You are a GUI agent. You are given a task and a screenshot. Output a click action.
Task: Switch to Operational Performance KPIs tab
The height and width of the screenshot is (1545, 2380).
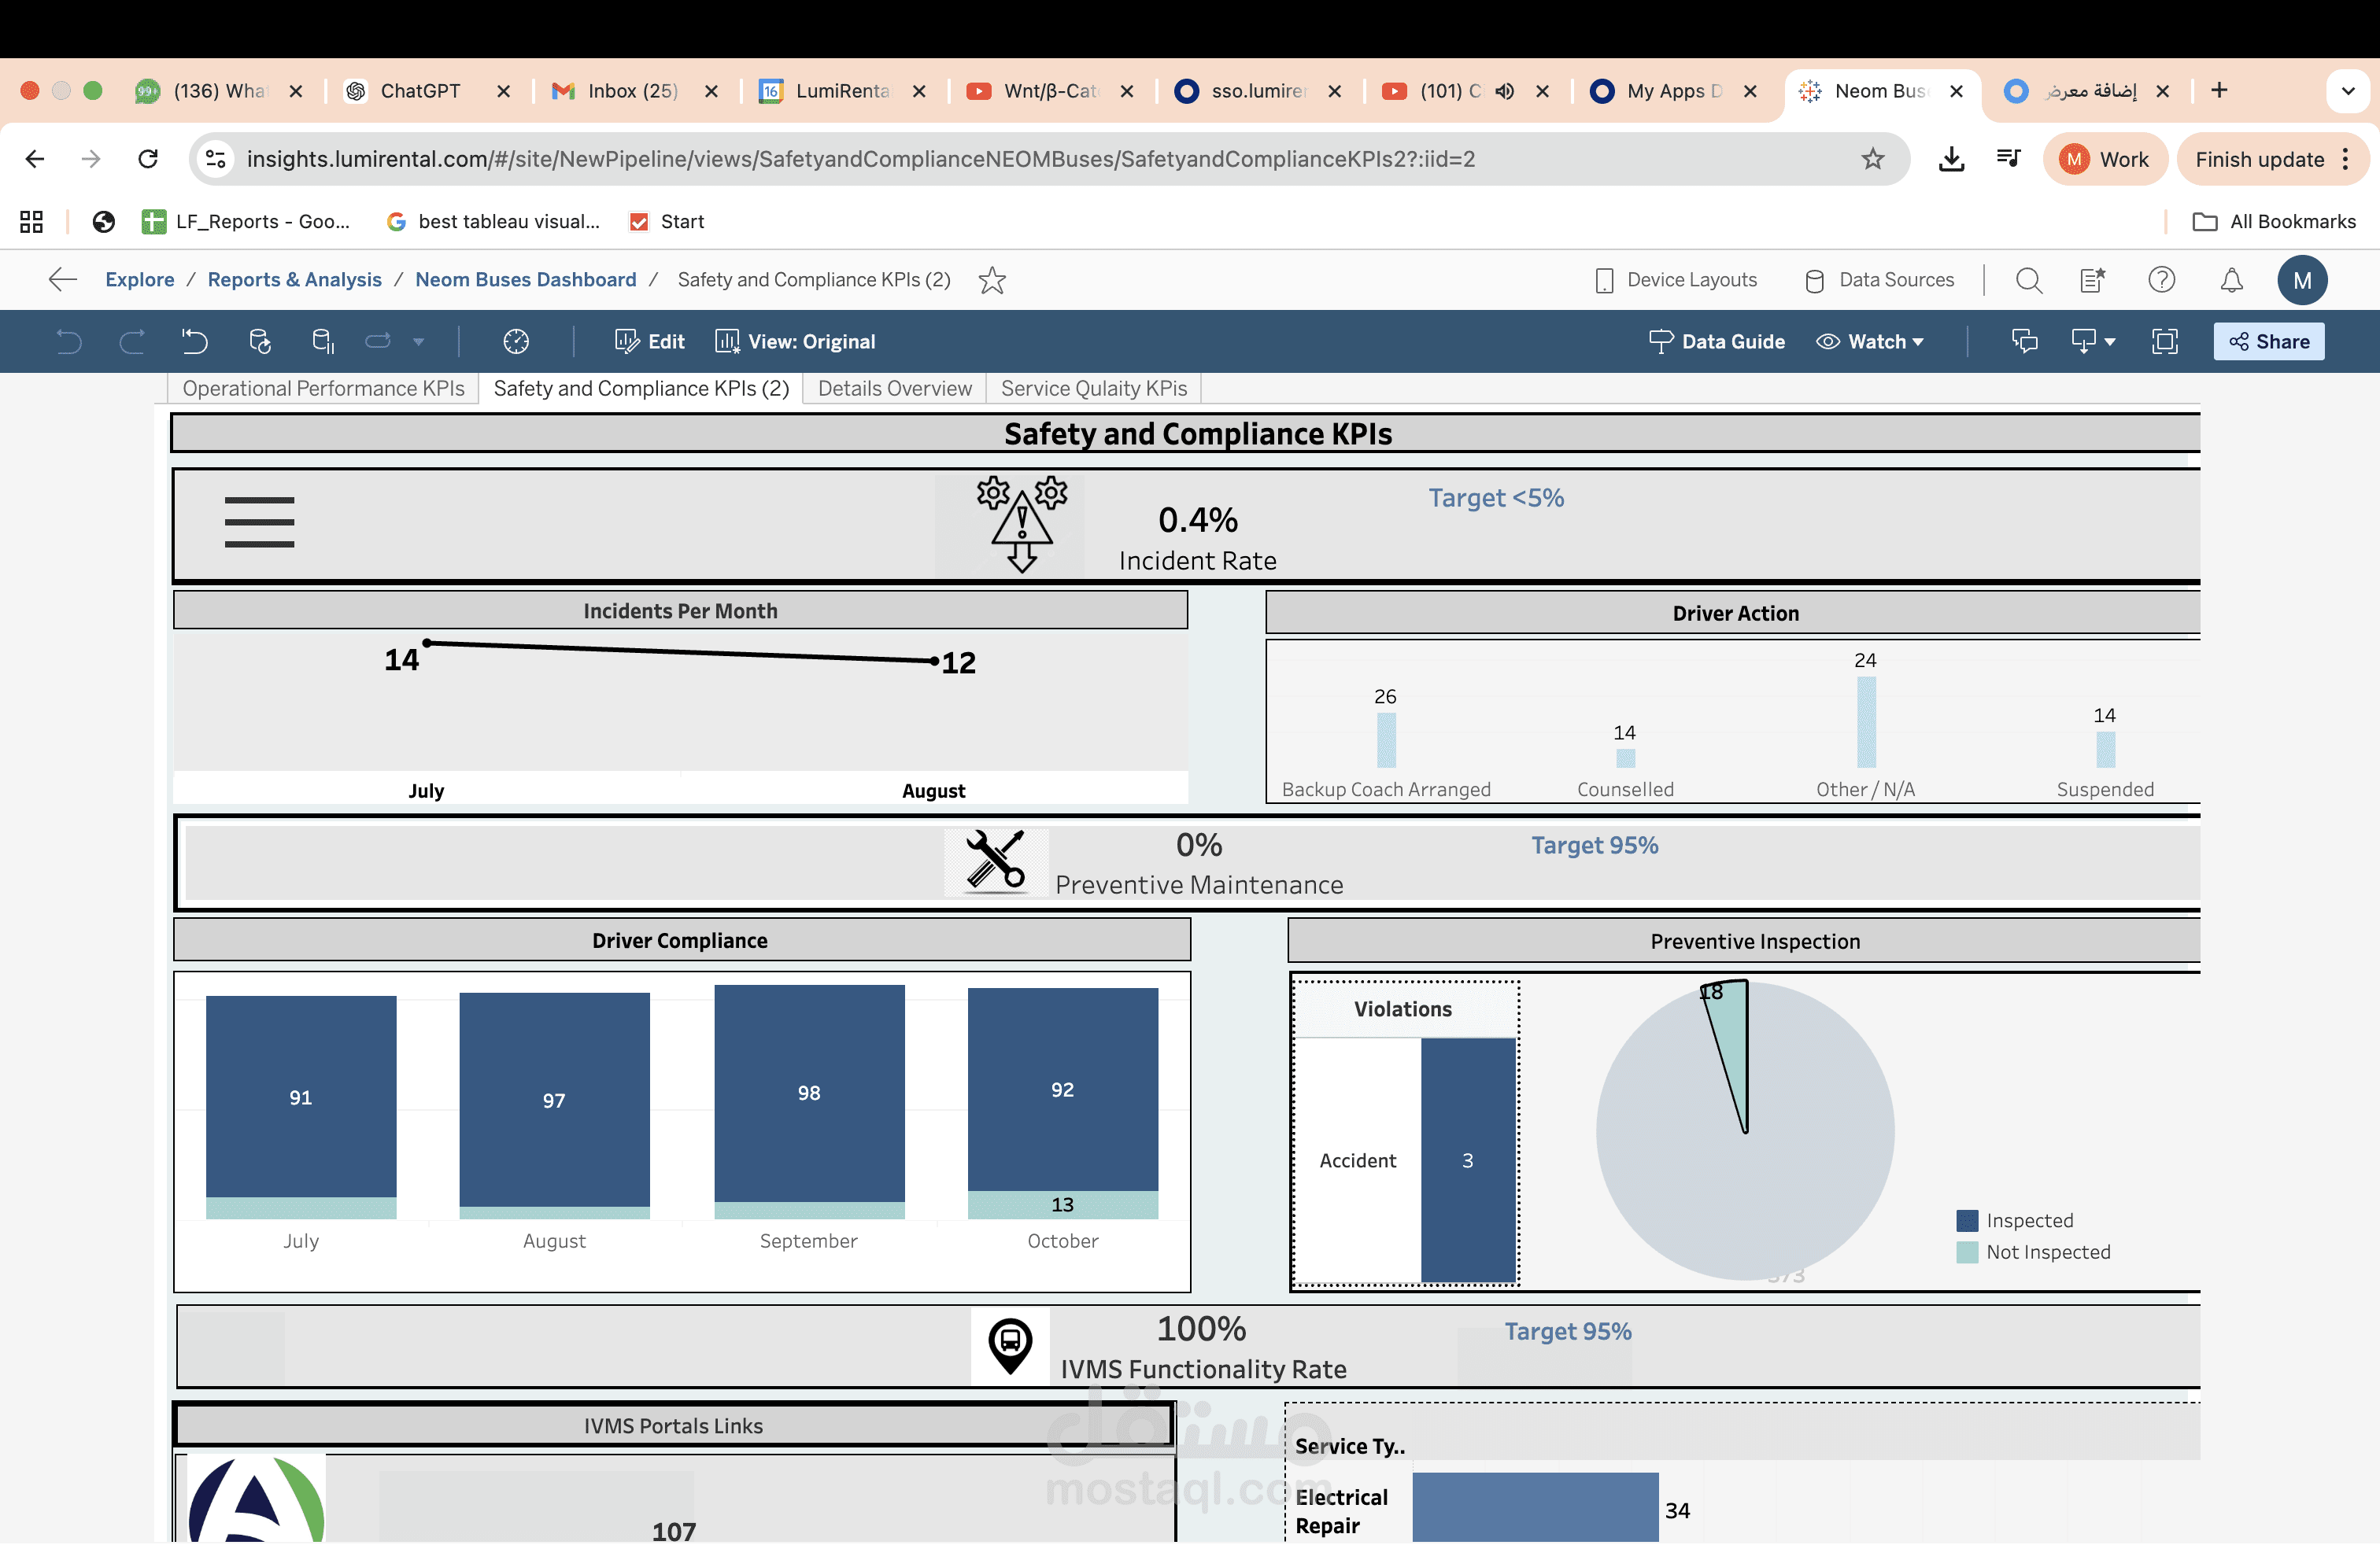[x=323, y=389]
